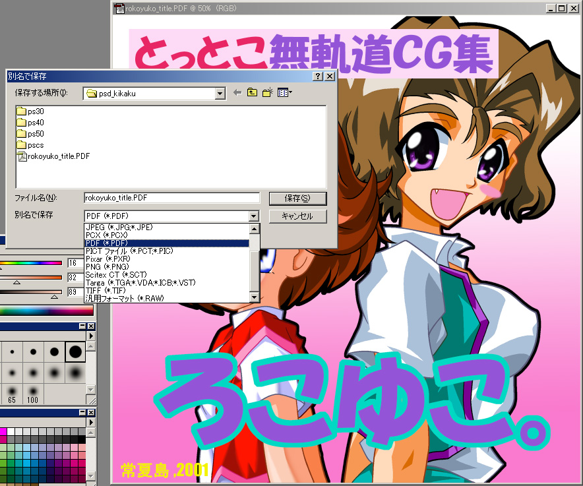Screen dimensions: 583x486
Task: Close the 別名で保存 dialog
Action: (x=330, y=76)
